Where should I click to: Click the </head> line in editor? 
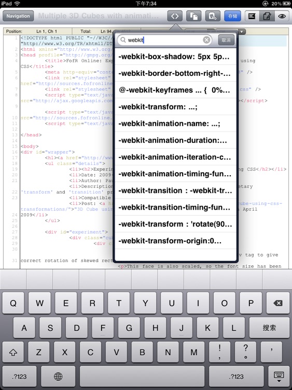(x=31, y=135)
